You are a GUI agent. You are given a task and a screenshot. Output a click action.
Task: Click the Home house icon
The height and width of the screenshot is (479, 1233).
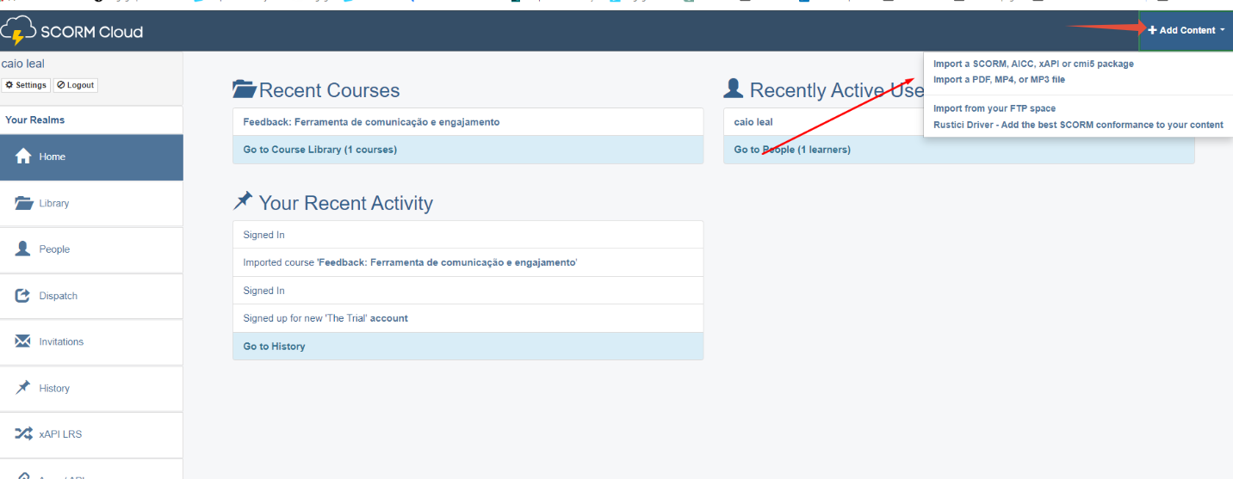pos(23,157)
